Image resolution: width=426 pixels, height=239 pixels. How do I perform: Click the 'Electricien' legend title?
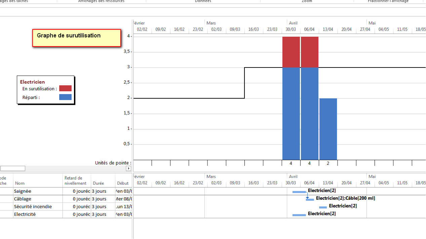tap(32, 82)
